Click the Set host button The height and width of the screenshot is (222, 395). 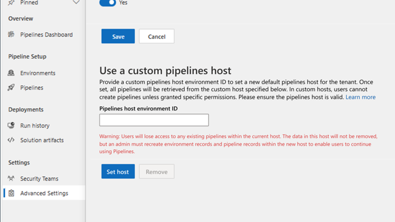[118, 171]
